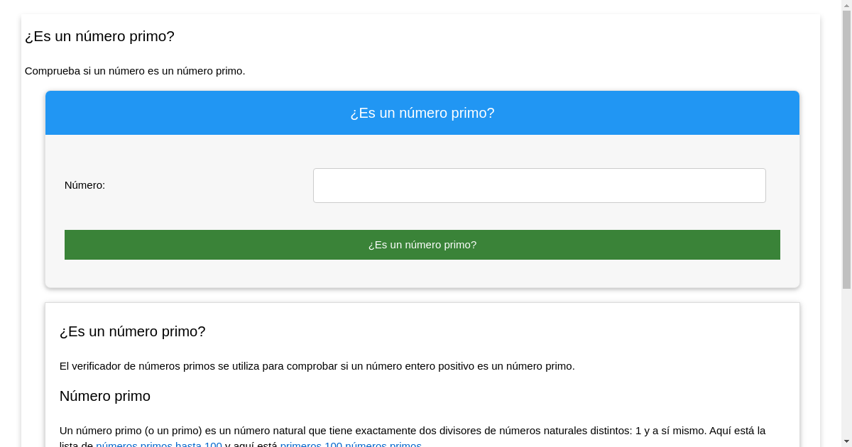The width and height of the screenshot is (852, 447).
Task: Activate the green submit button text
Action: pos(422,245)
